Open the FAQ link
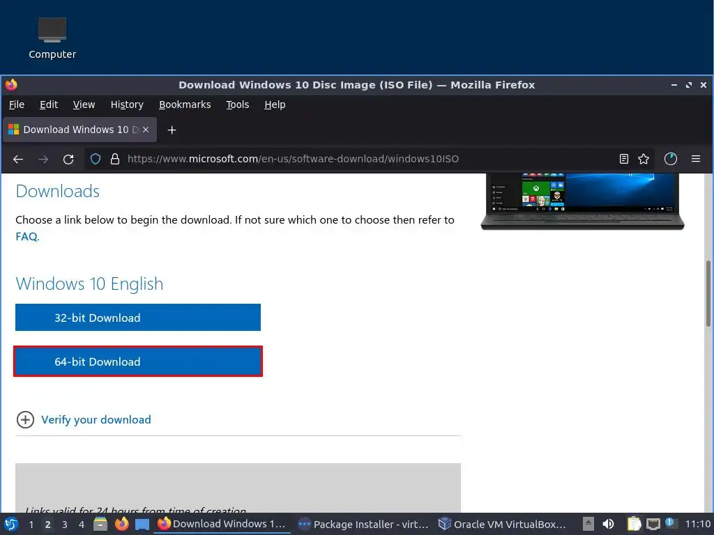The image size is (714, 535). tap(26, 237)
